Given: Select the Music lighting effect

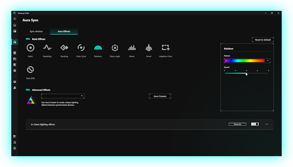Looking at the screenshot, I should (132, 48).
